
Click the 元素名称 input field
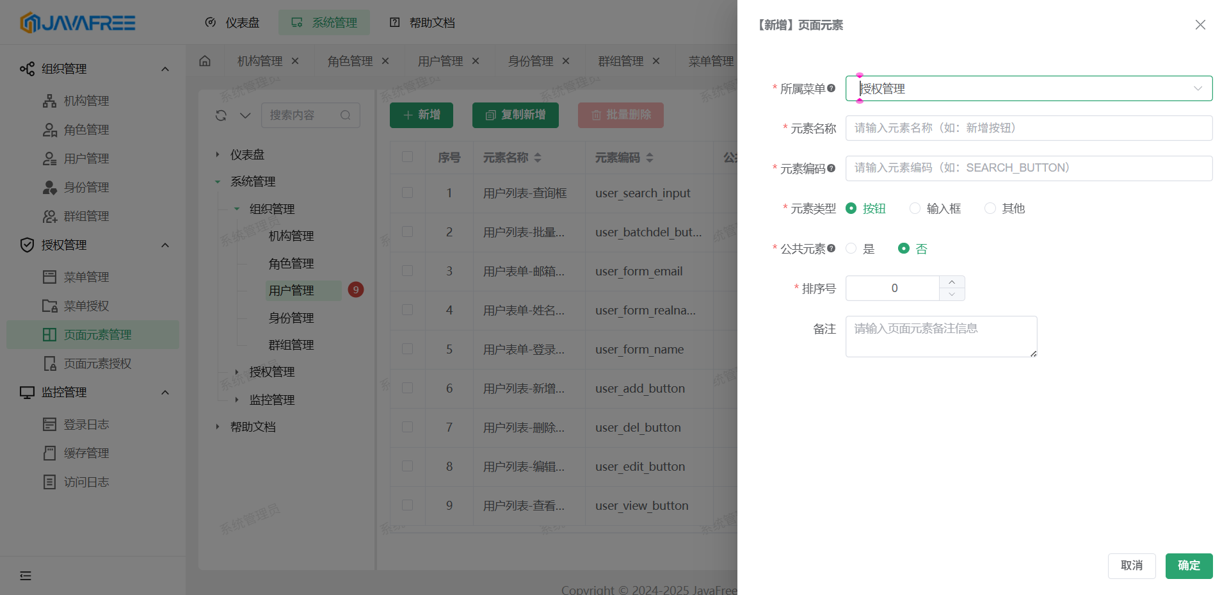pyautogui.click(x=1029, y=128)
